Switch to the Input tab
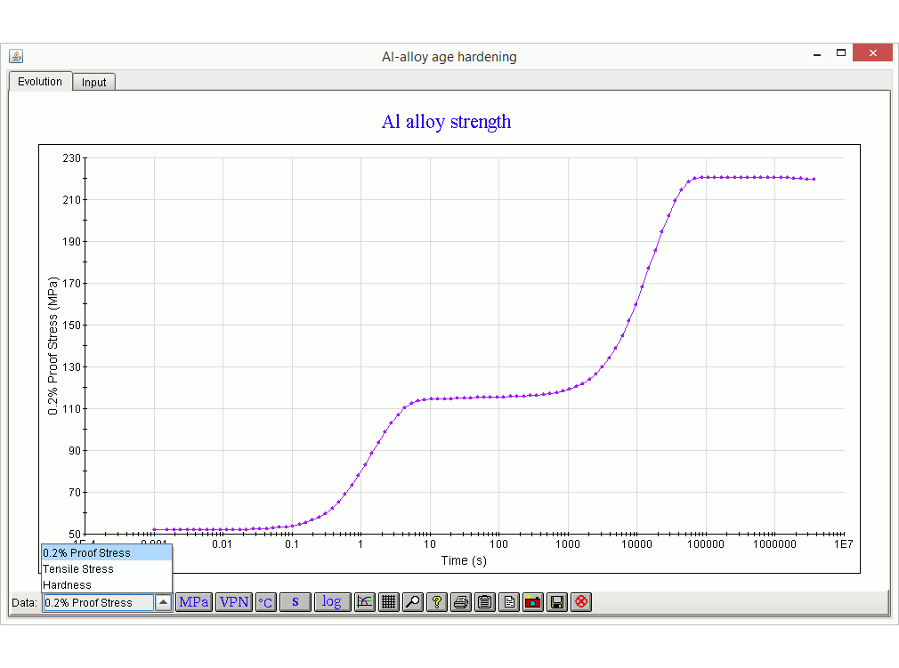Image resolution: width=899 pixels, height=668 pixels. (93, 83)
